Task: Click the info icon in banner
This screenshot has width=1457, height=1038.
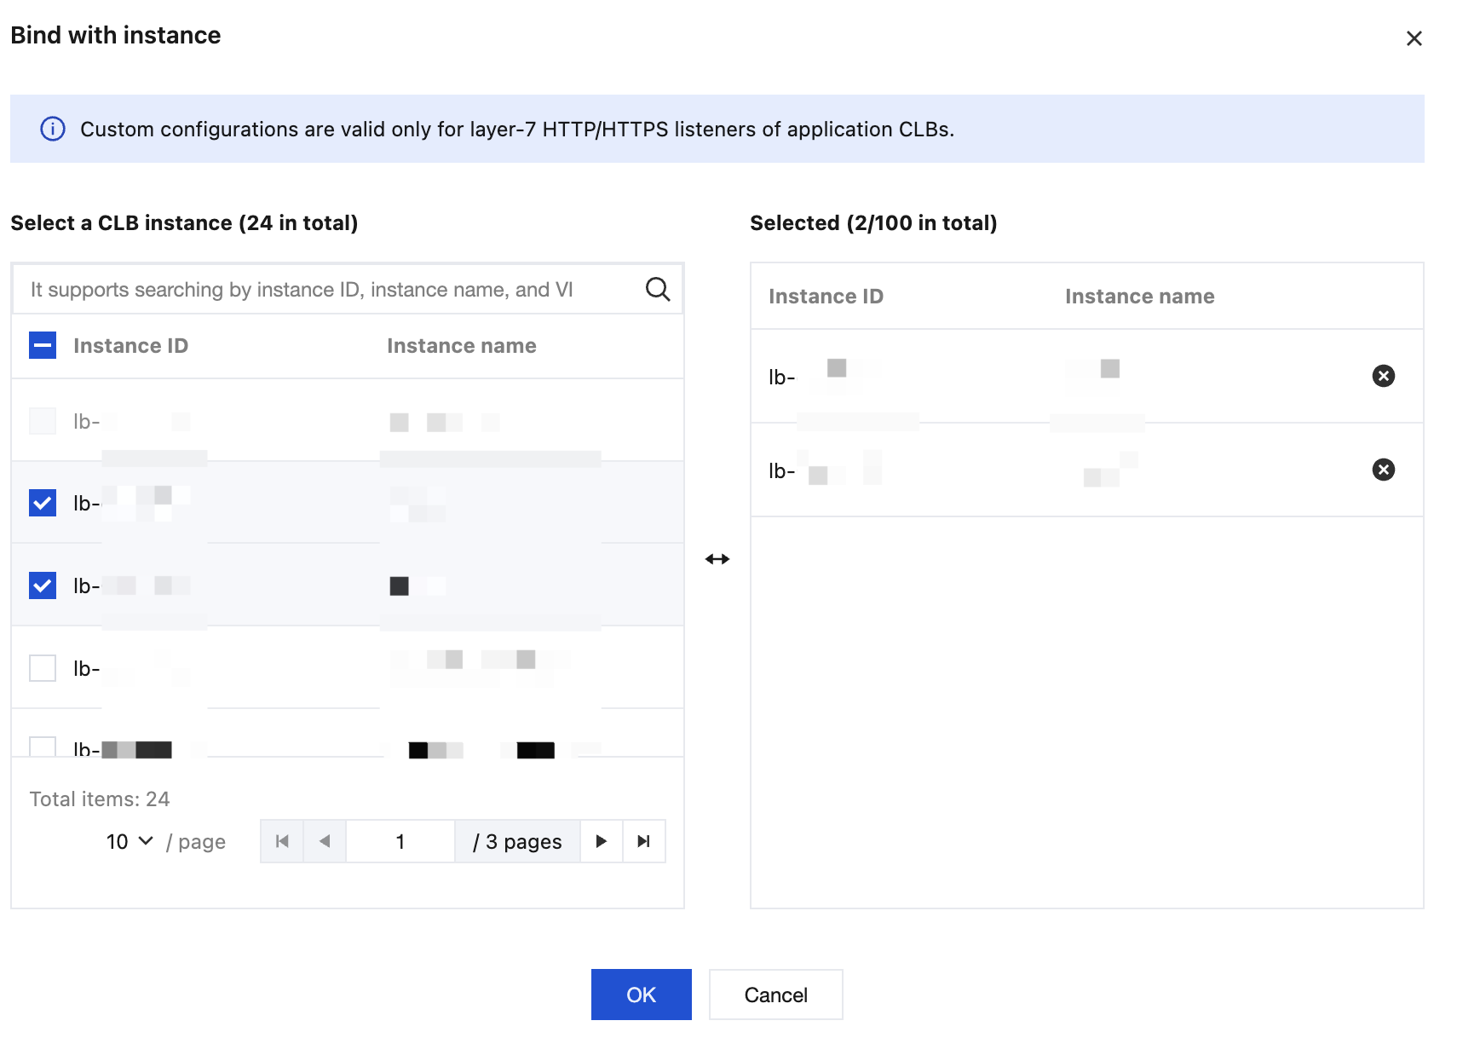Action: pyautogui.click(x=53, y=129)
